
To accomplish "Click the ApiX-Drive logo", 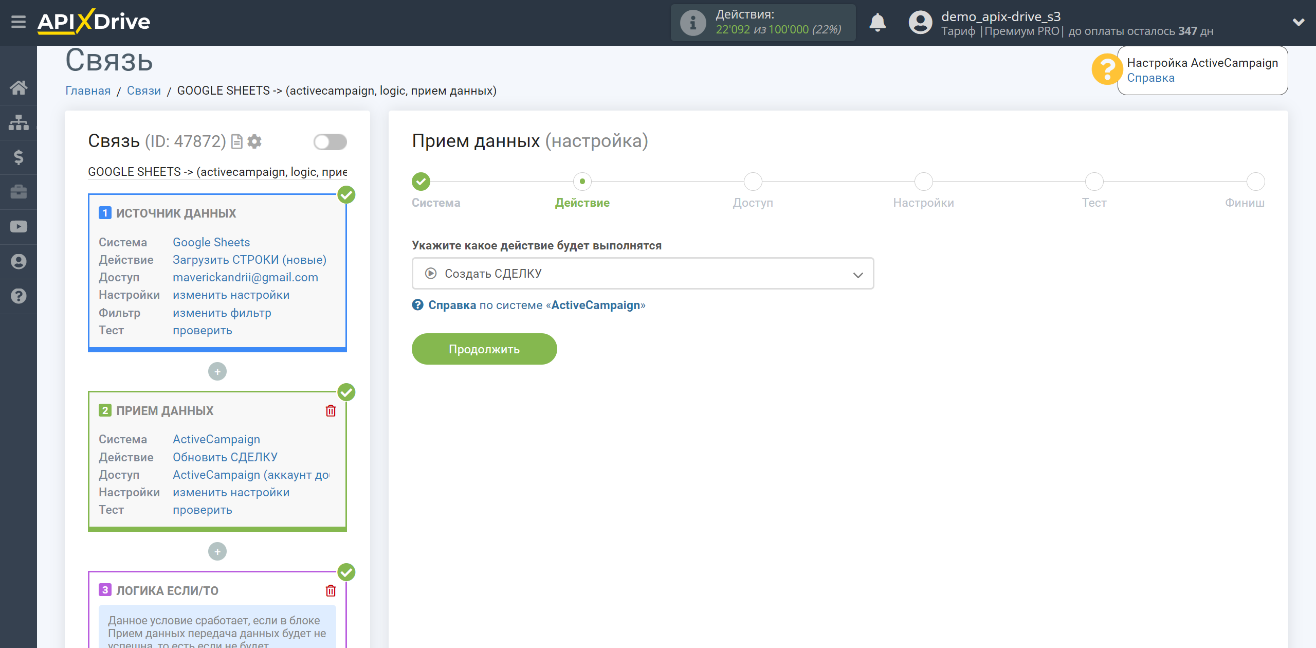I will tap(94, 22).
